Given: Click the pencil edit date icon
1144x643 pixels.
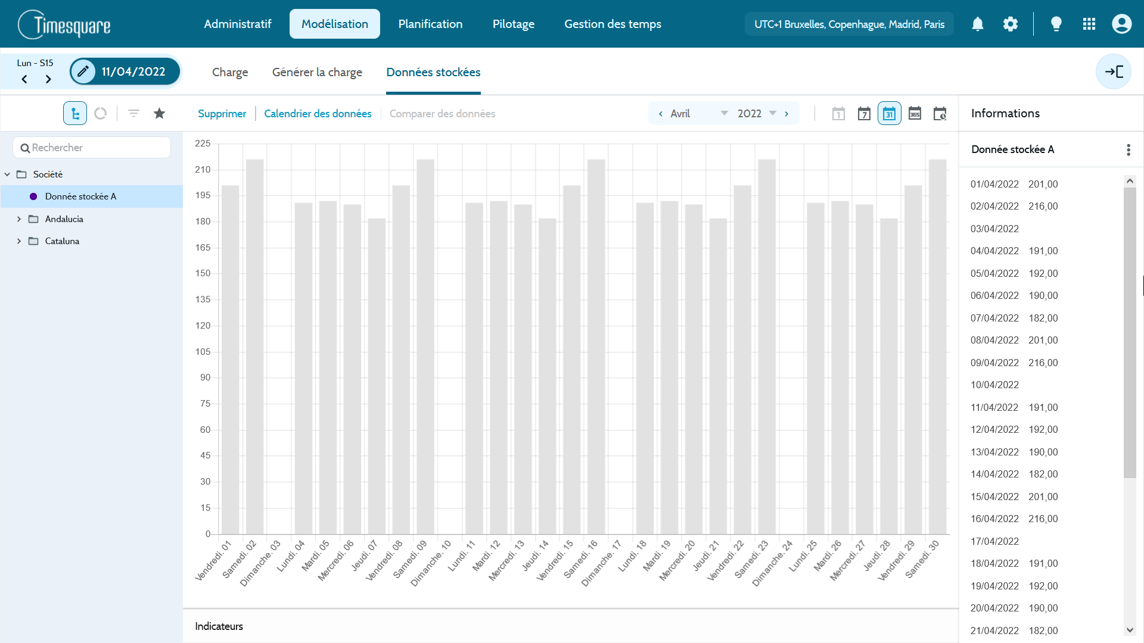Looking at the screenshot, I should pos(83,71).
